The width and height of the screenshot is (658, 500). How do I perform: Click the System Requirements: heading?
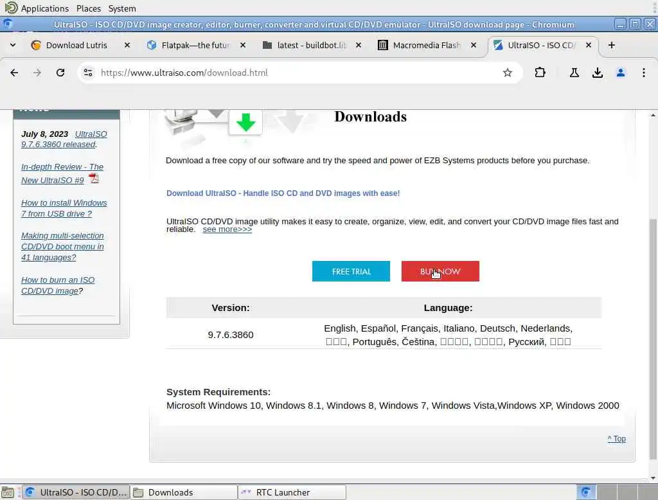[x=218, y=392]
